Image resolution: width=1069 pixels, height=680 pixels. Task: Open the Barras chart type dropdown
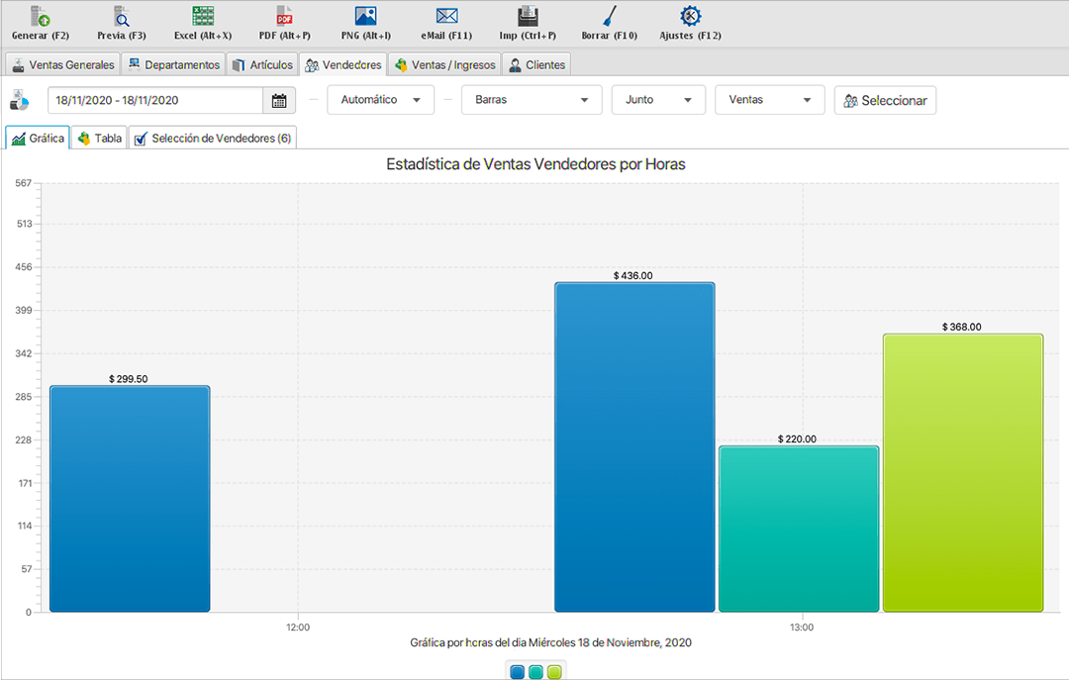(x=531, y=100)
